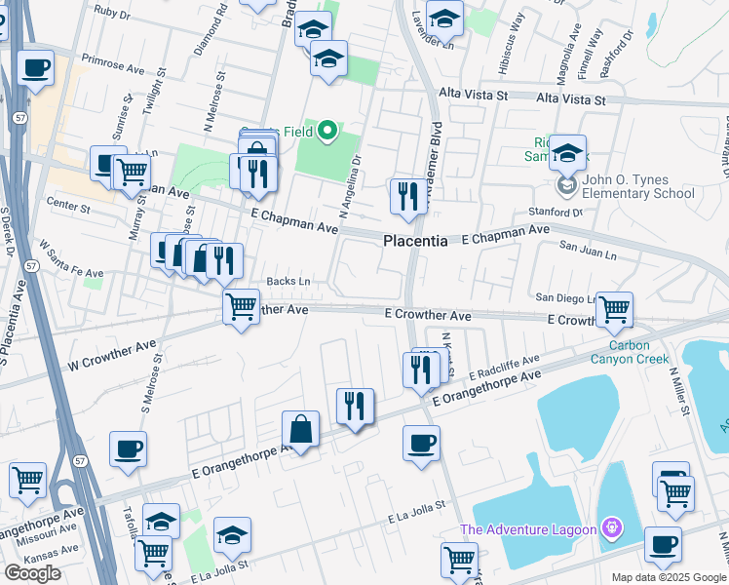
Task: Click The Adventure Lagoon text label
Action: pos(529,530)
